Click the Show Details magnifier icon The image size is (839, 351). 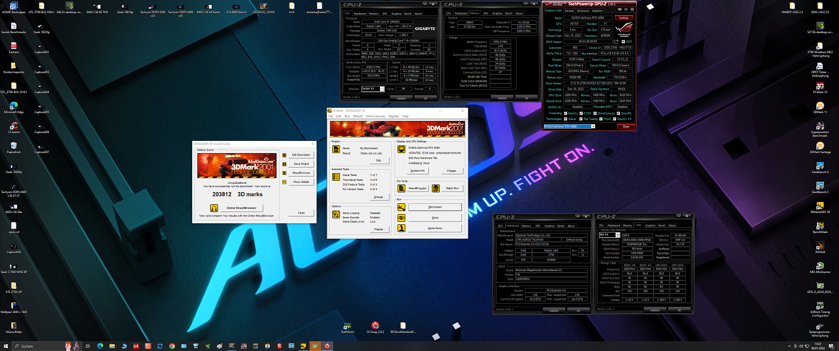(284, 182)
